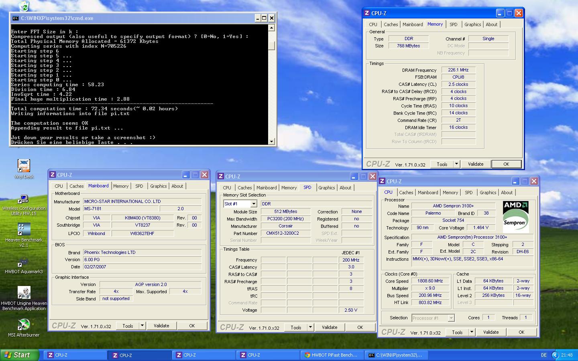Click Validate in Mainboard window
This screenshot has height=361, width=578.
point(161,326)
